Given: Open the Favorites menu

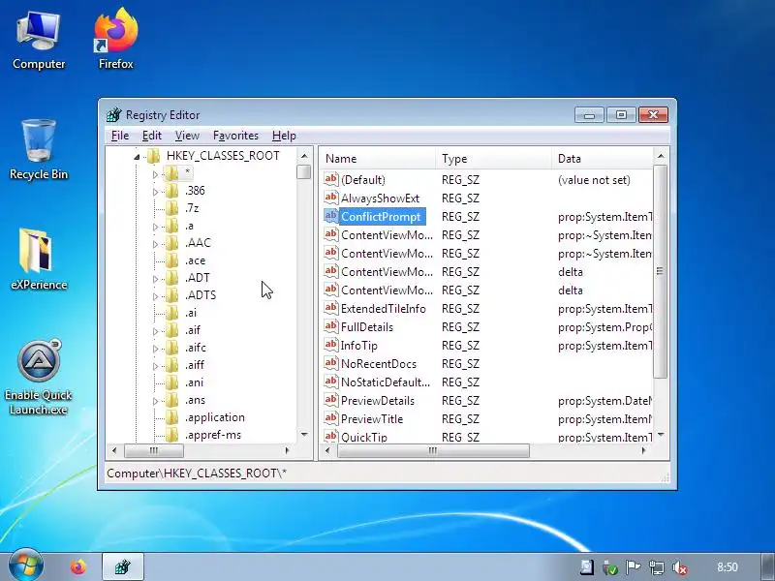Looking at the screenshot, I should coord(235,136).
